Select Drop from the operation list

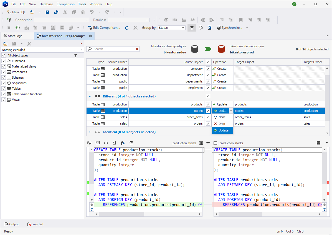pos(222,124)
